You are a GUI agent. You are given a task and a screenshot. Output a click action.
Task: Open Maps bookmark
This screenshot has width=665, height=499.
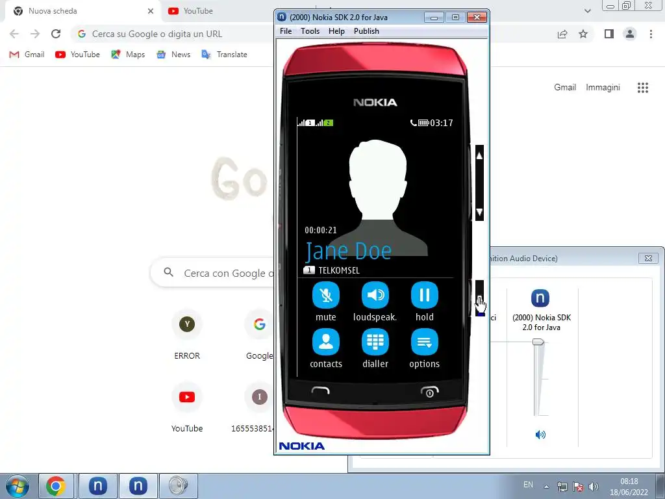coord(128,55)
